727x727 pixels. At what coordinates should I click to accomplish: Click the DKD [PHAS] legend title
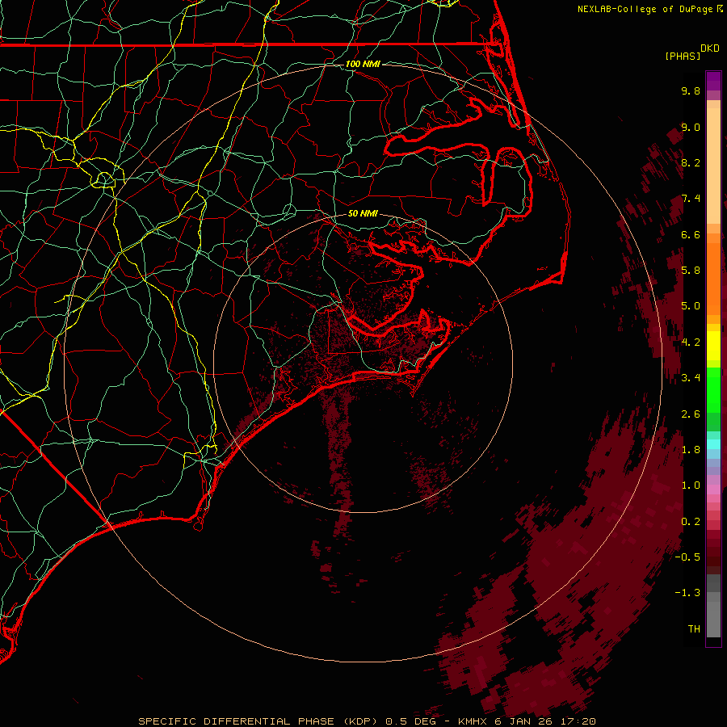(691, 52)
